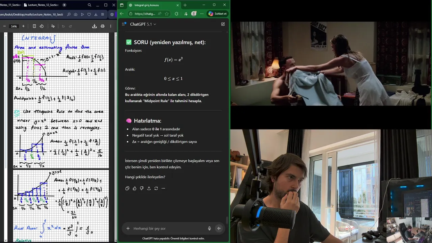
Task: Rotate the PDF page
Action: [x=42, y=26]
